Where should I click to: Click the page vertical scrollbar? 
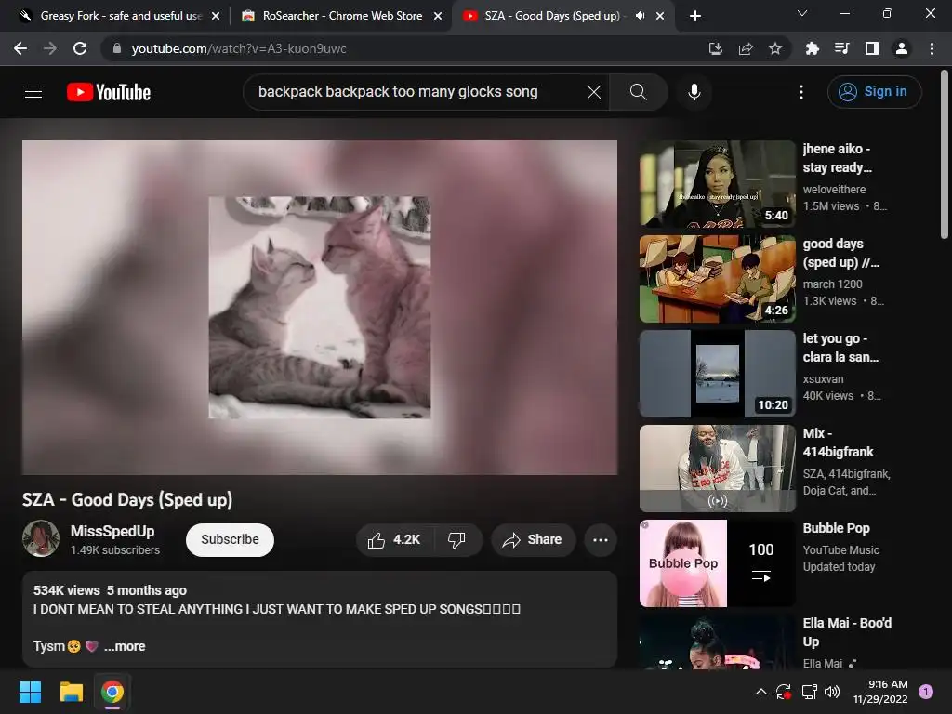coord(945,155)
